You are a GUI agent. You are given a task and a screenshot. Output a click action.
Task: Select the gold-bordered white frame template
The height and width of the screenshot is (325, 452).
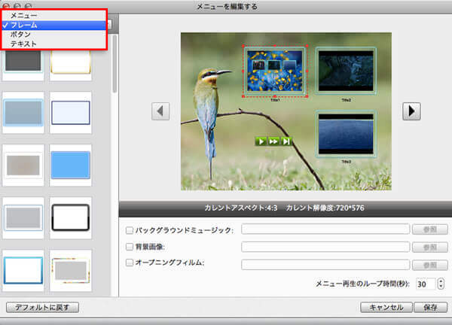tap(71, 65)
